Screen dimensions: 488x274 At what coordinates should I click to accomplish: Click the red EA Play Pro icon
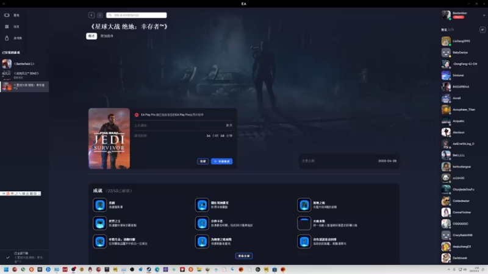point(137,115)
